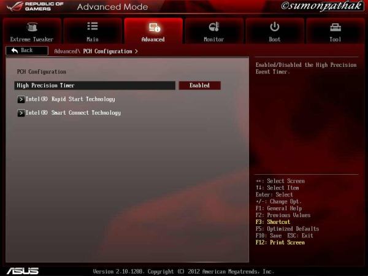
Task: Click the Republic of Gamers logo
Action: pyautogui.click(x=35, y=6)
